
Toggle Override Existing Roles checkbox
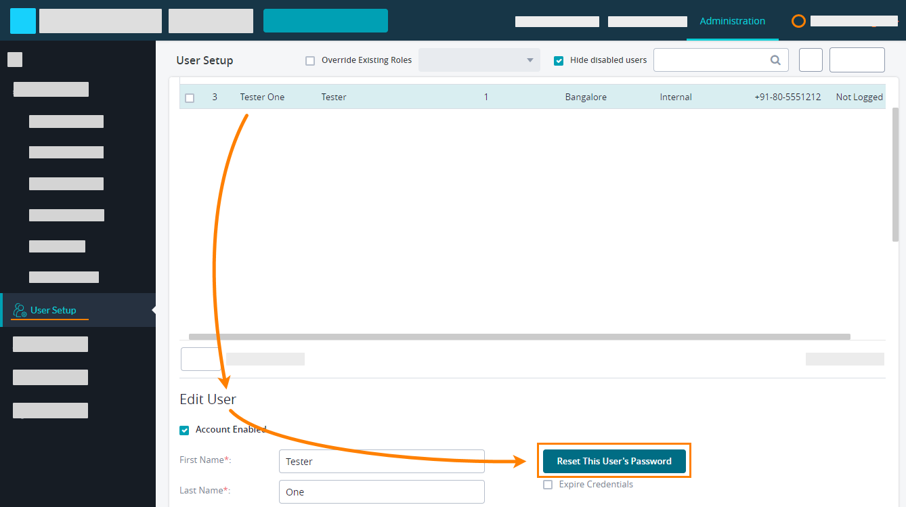pyautogui.click(x=310, y=61)
